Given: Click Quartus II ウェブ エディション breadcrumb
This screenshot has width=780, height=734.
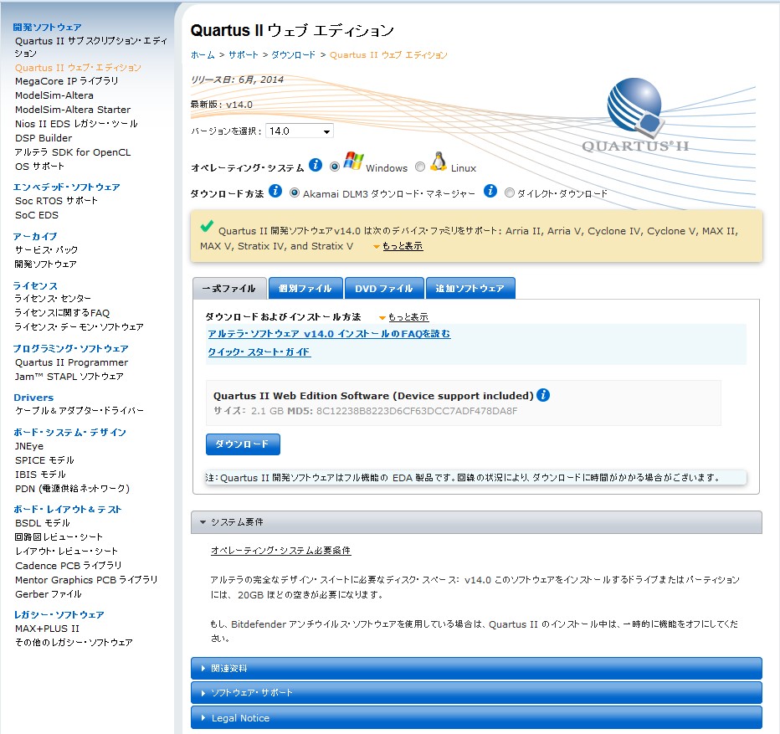Looking at the screenshot, I should pyautogui.click(x=388, y=54).
